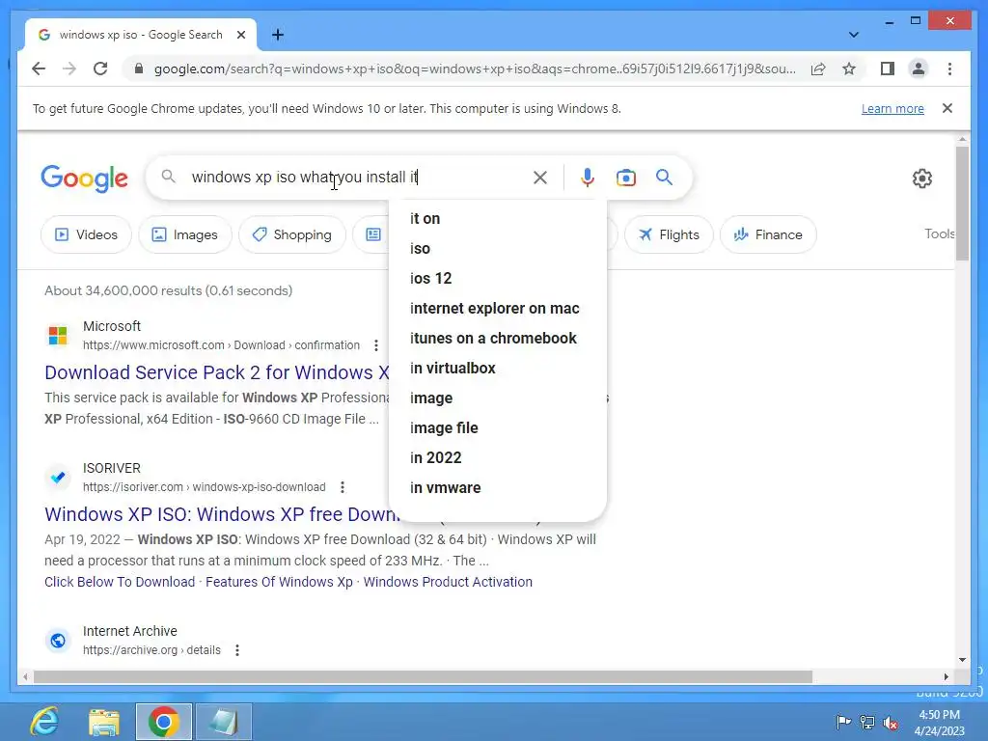
Task: Submit search with the blue magnifier icon
Action: pyautogui.click(x=664, y=178)
